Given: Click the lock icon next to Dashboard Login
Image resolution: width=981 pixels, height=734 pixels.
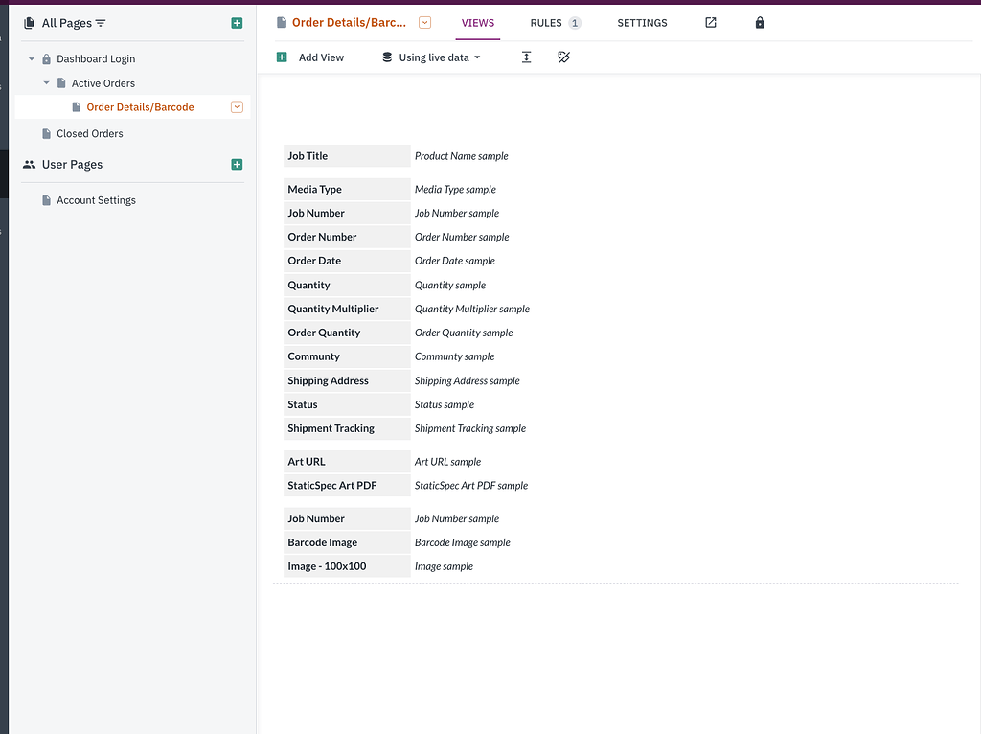Looking at the screenshot, I should pyautogui.click(x=46, y=58).
